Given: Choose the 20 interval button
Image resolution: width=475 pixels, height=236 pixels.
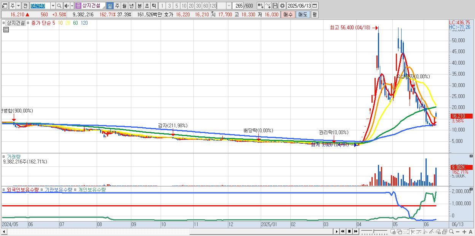Looking at the screenshot, I should coord(191,6).
